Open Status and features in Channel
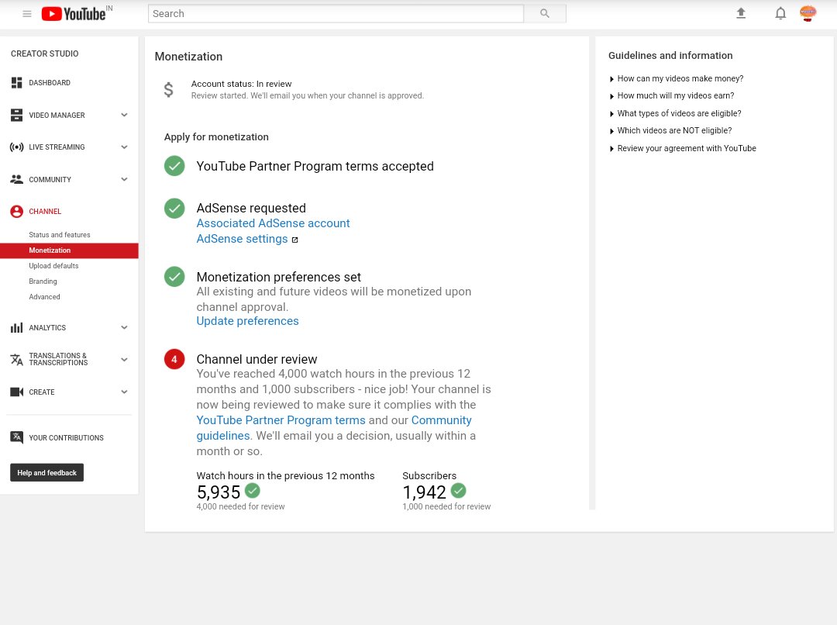This screenshot has height=625, width=837. (59, 234)
